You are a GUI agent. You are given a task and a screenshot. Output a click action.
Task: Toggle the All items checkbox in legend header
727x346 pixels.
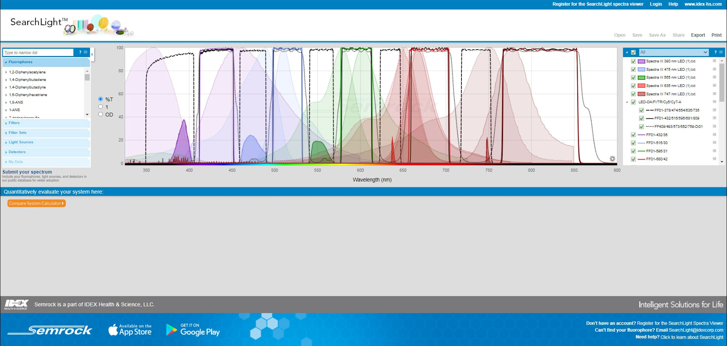click(634, 52)
